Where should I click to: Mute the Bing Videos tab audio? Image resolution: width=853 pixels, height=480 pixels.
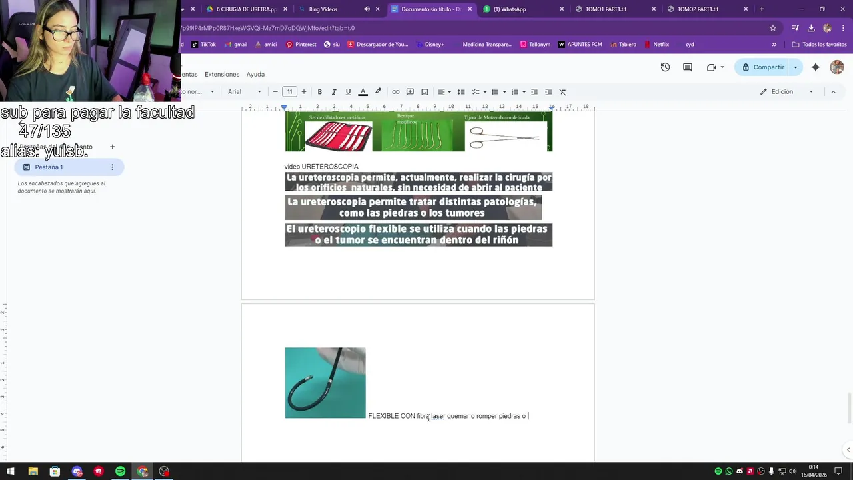[x=367, y=9]
